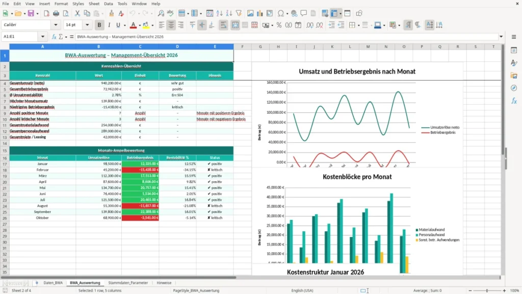This screenshot has height=294, width=522.
Task: Format as percent with the % icon
Action: pyautogui.click(x=279, y=25)
